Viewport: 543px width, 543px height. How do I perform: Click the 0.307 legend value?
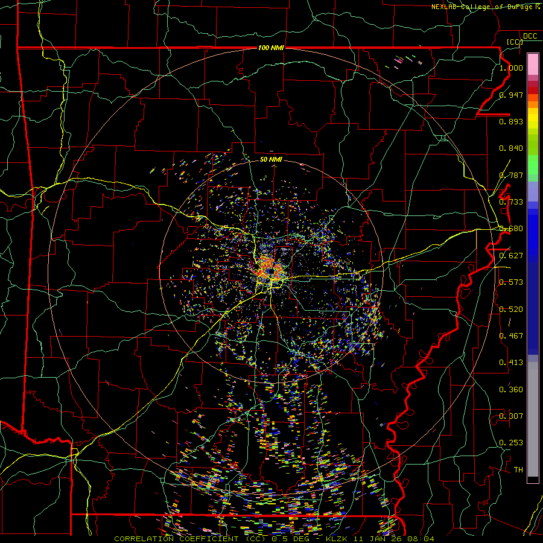pos(511,416)
